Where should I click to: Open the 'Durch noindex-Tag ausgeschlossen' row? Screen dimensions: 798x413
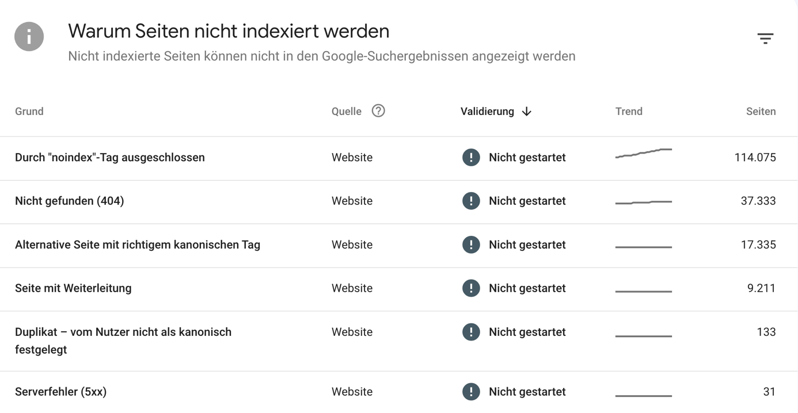point(398,158)
